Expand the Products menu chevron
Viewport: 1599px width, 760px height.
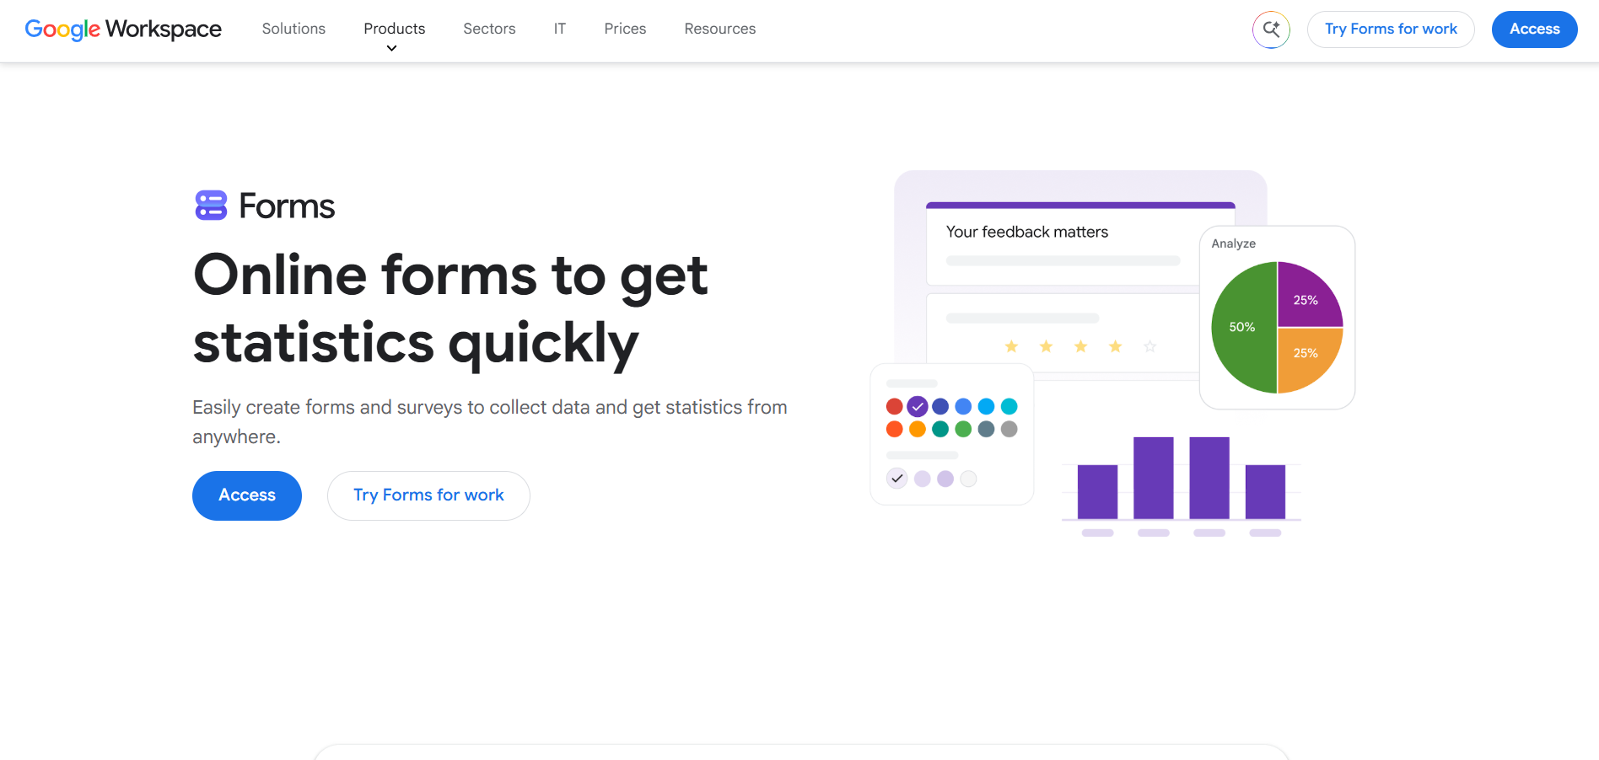391,49
